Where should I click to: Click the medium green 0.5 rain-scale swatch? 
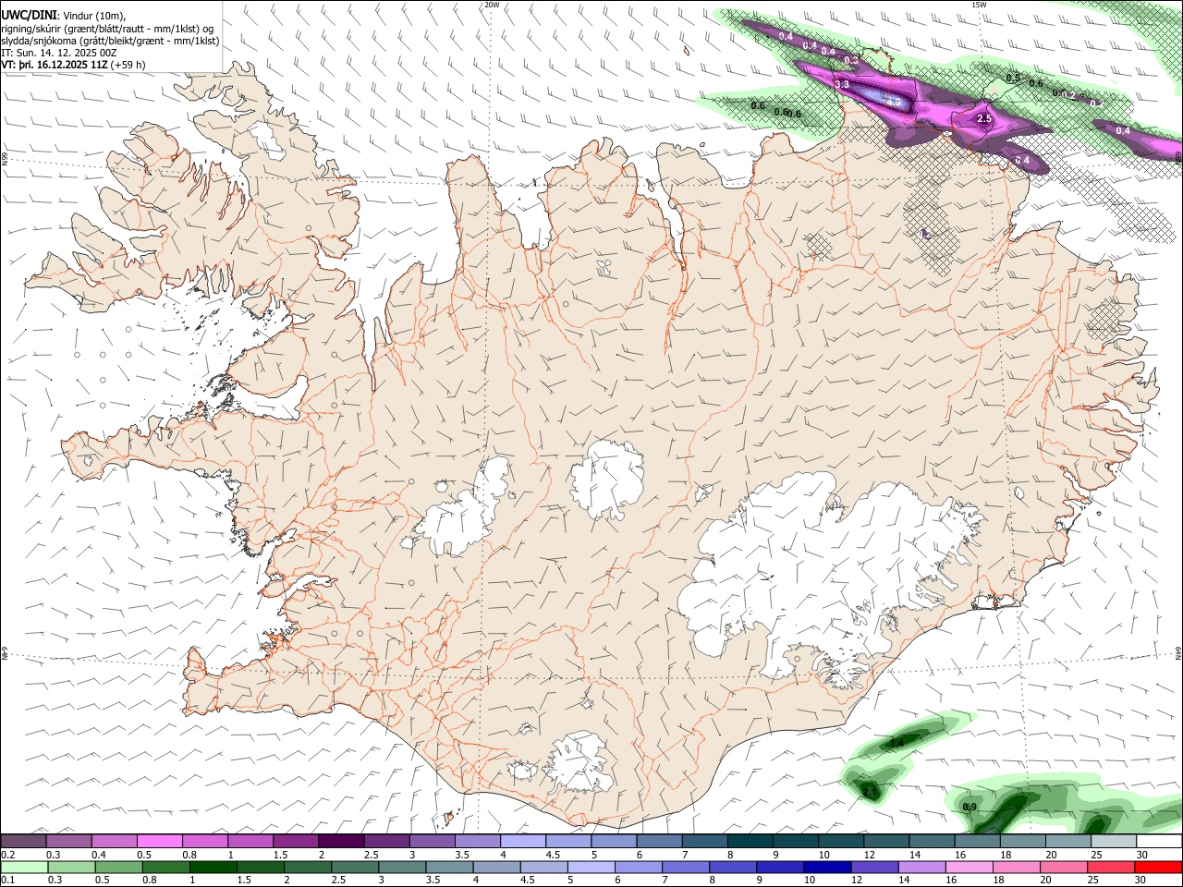119,867
